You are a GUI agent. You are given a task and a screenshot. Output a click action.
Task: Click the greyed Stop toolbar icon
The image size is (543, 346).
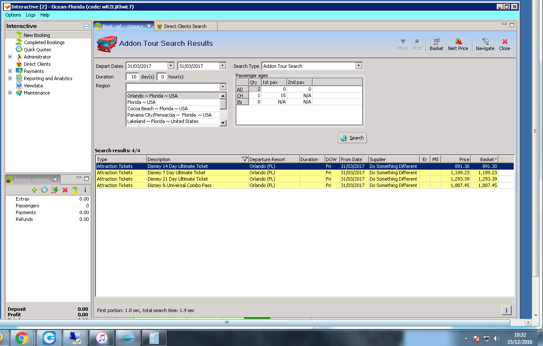[x=417, y=44]
